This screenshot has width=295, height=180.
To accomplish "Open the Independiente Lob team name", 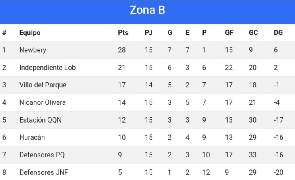I will (x=47, y=68).
